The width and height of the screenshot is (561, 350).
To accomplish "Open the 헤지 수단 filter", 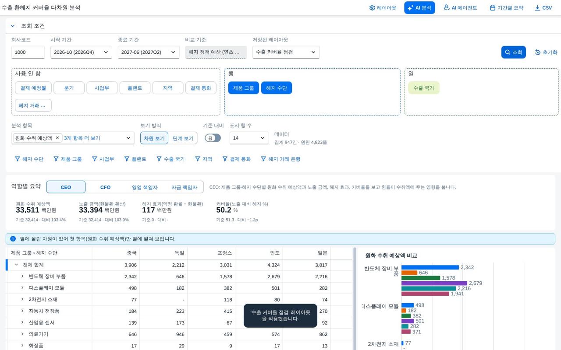I will click(29, 159).
